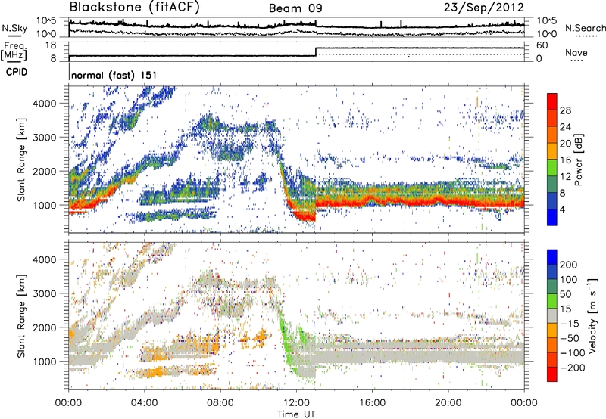Click the 'Time UT' axis title
Image resolution: width=606 pixels, height=419 pixels.
pos(296,414)
